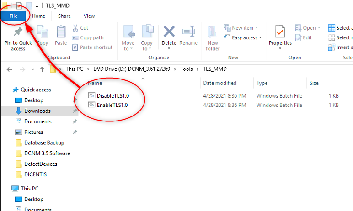Open pinned Desktop under Quick access
This screenshot has height=211, width=353.
34,100
